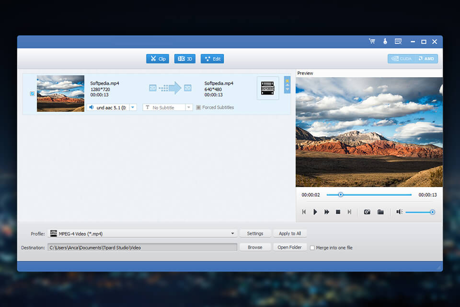Take a snapshot with the camera icon

pos(367,212)
